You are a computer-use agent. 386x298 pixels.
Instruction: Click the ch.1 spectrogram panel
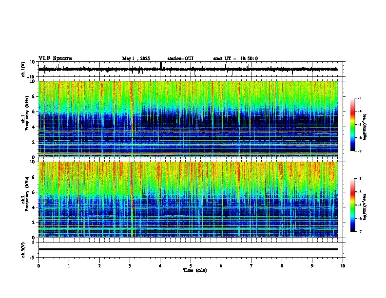click(x=188, y=119)
